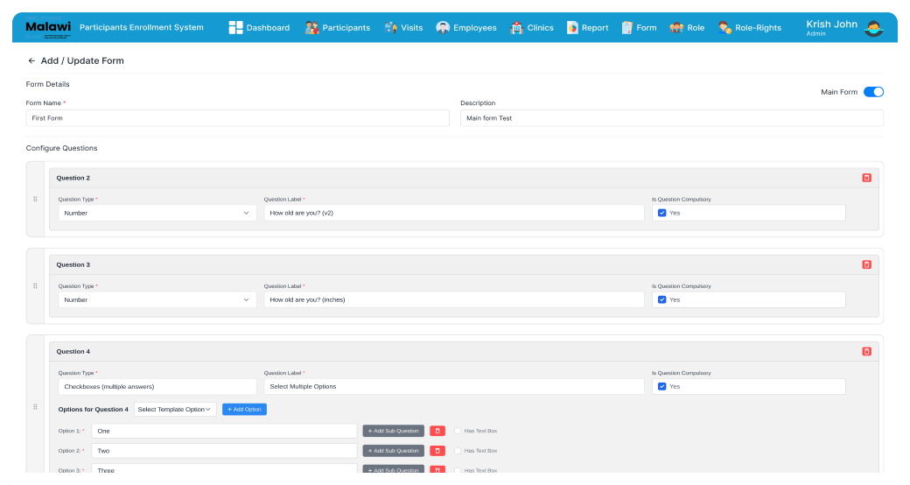This screenshot has height=485, width=910.
Task: Click the Malawi logo
Action: tap(48, 29)
